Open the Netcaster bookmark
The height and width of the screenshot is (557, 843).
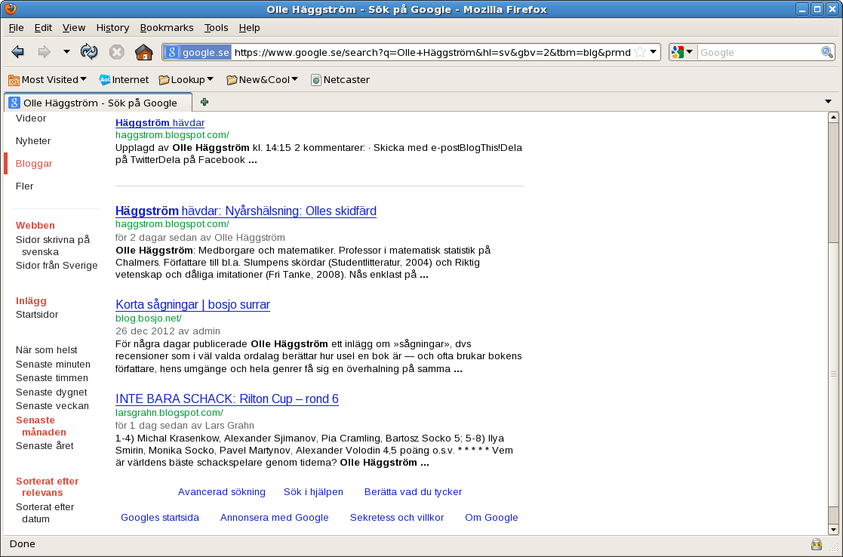pos(340,79)
